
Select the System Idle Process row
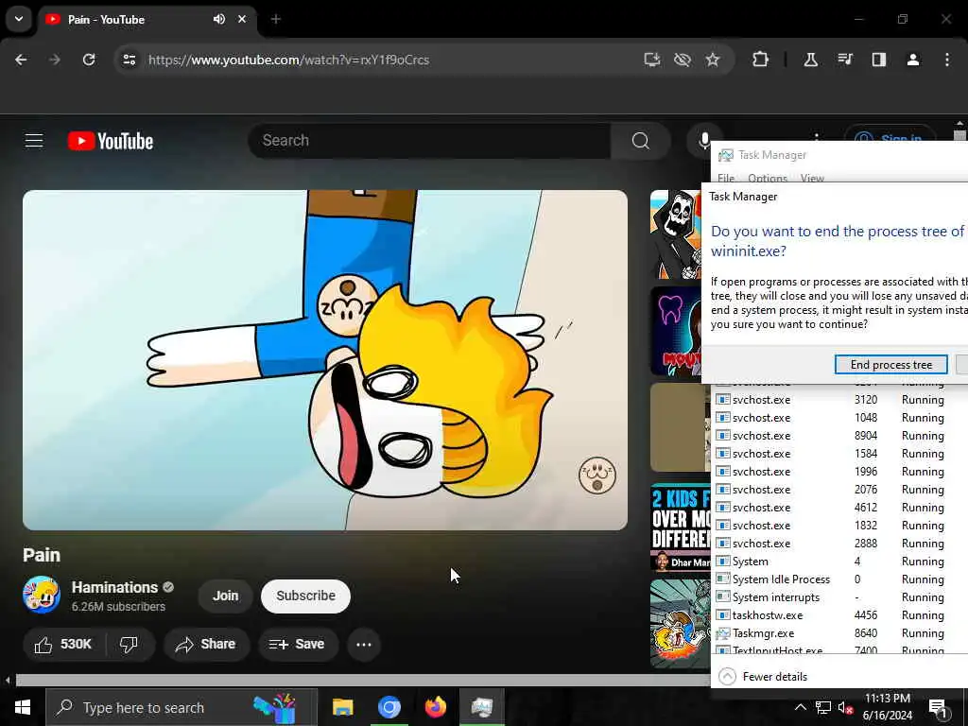pyautogui.click(x=840, y=579)
